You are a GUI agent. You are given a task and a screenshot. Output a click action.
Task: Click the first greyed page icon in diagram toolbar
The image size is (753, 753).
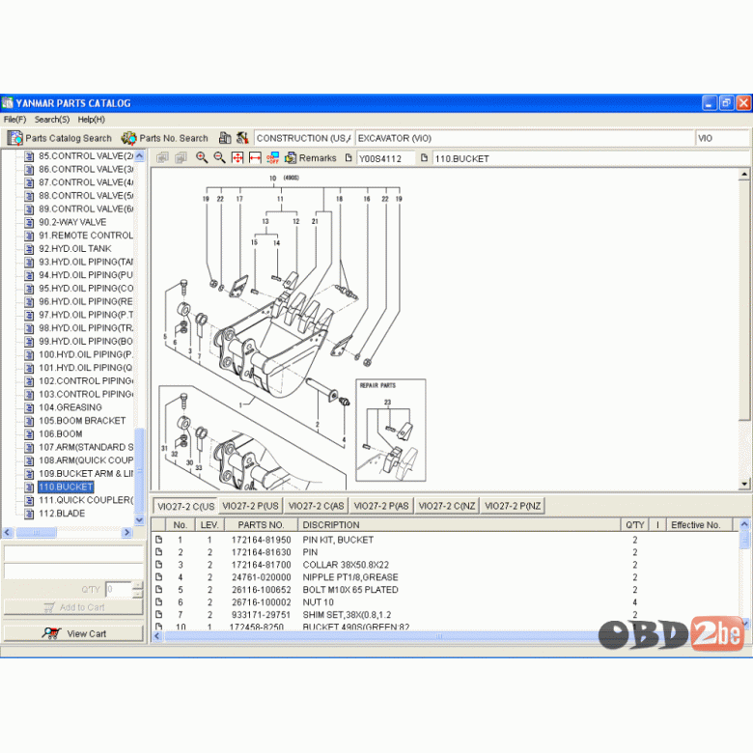click(162, 158)
